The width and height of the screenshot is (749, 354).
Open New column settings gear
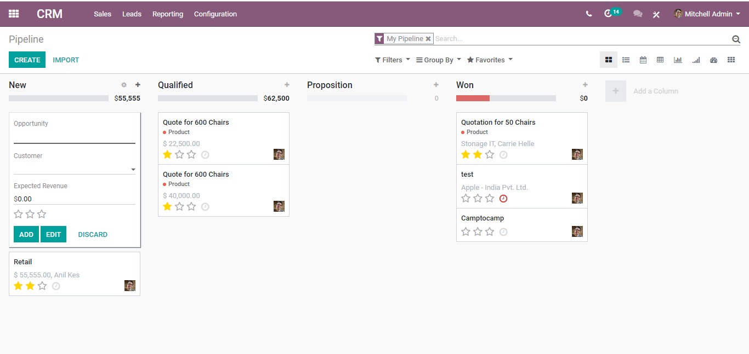[x=124, y=85]
